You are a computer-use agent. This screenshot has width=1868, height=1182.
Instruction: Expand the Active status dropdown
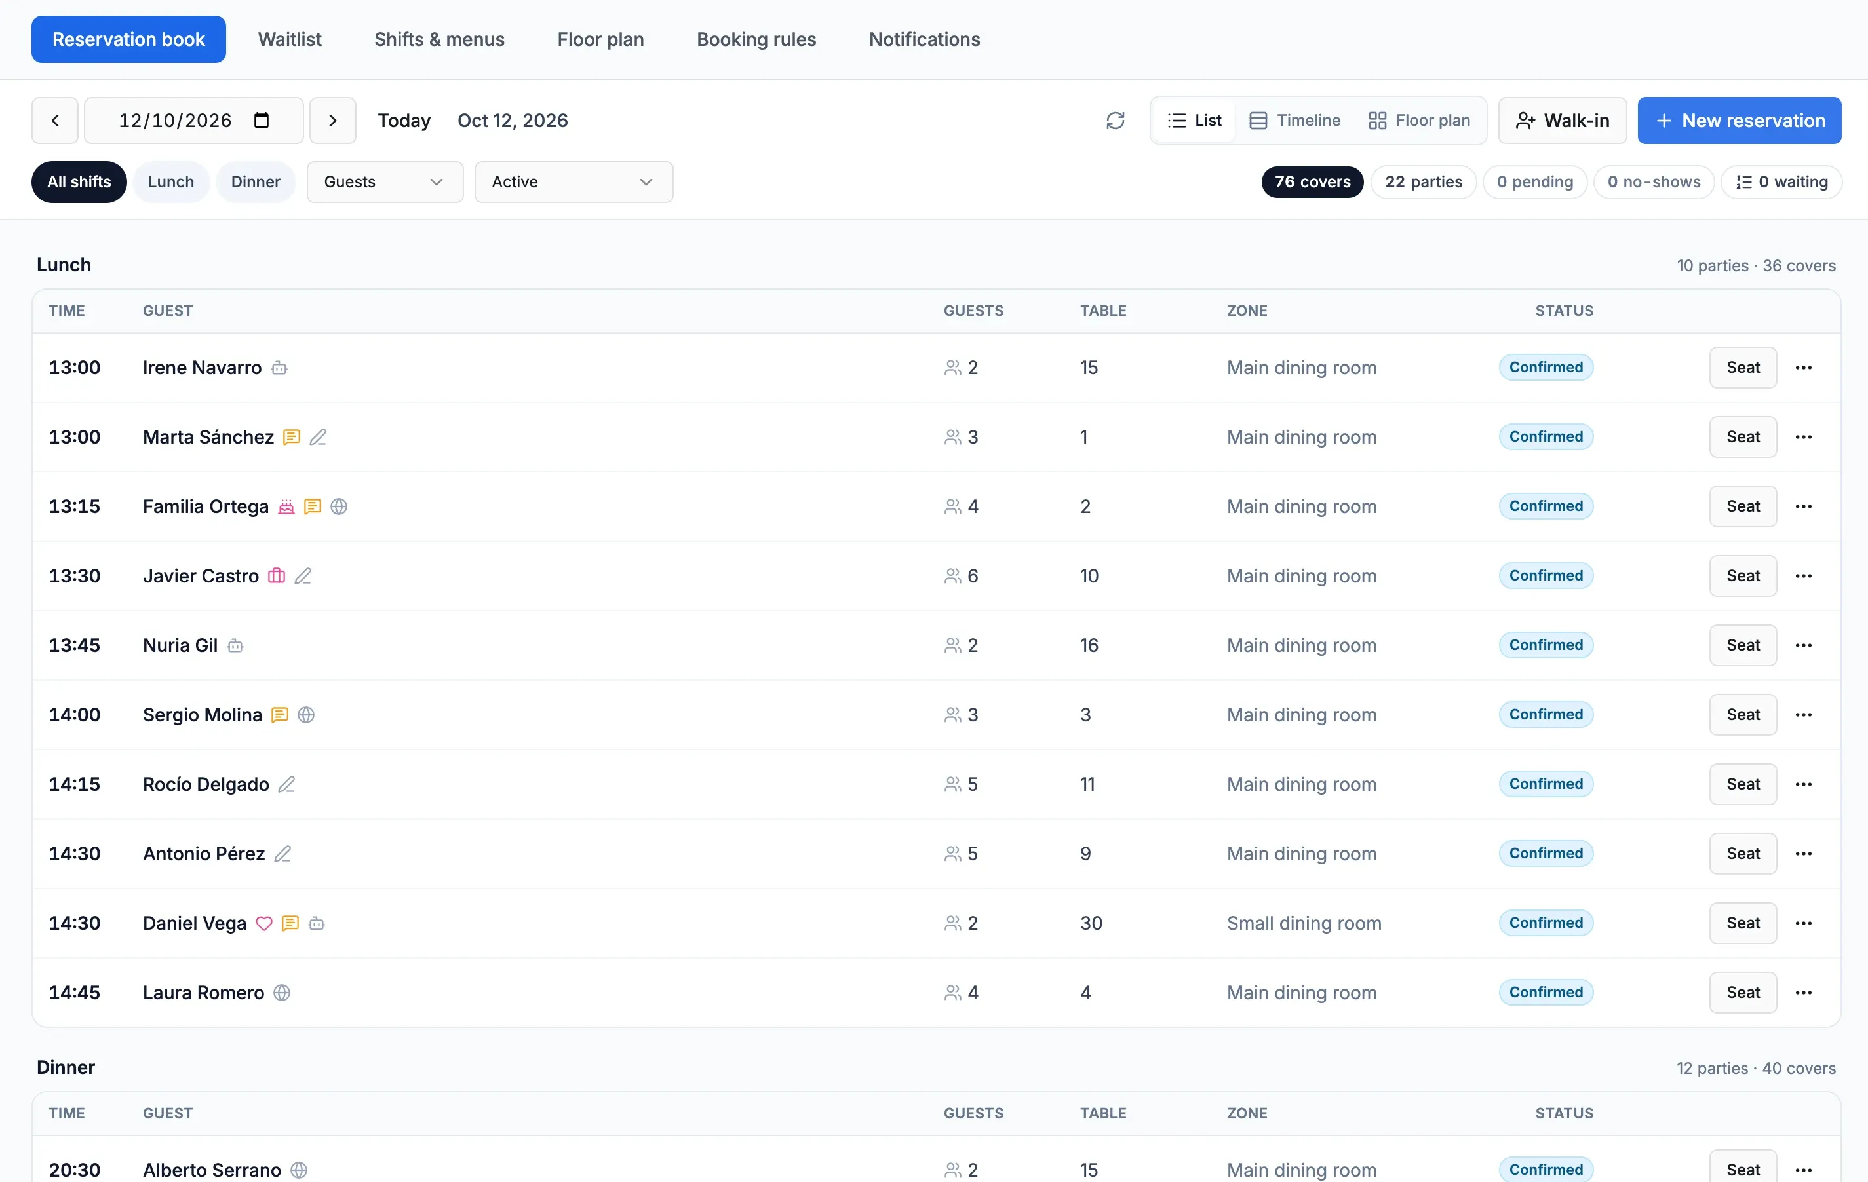click(x=574, y=181)
